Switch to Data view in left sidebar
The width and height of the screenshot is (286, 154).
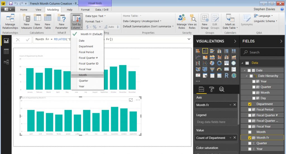[6, 51]
